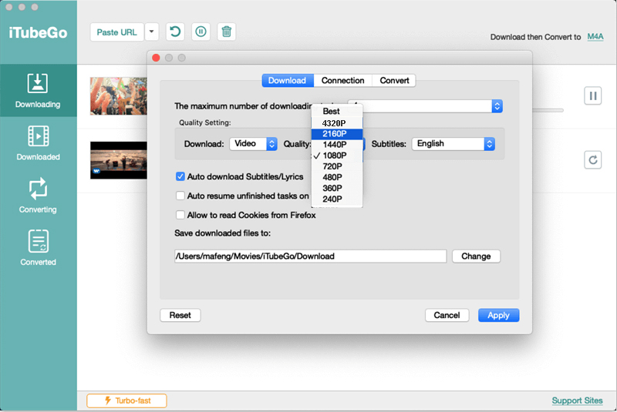Select 1080P quality option
The image size is (617, 412).
pos(337,156)
